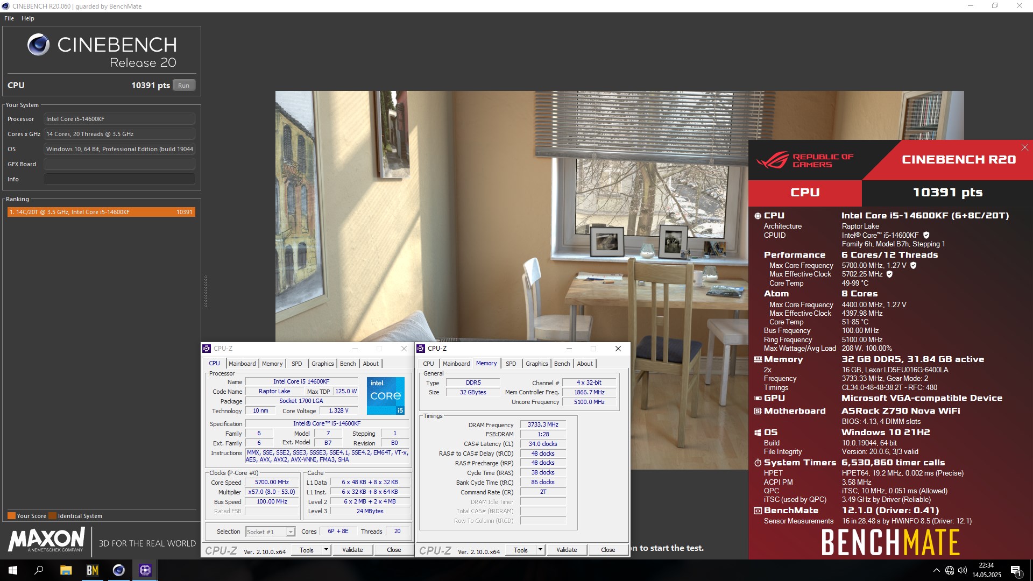Select the i5-14600KF ranking entry
Image resolution: width=1033 pixels, height=581 pixels.
pyautogui.click(x=101, y=212)
